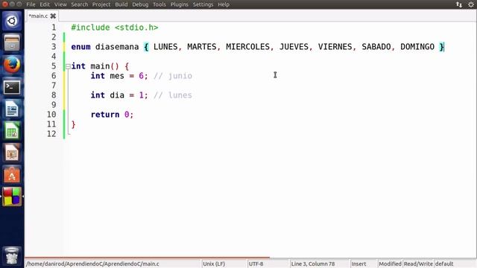Image resolution: width=477 pixels, height=268 pixels.
Task: Click line number 1 in the margin
Action: point(54,28)
